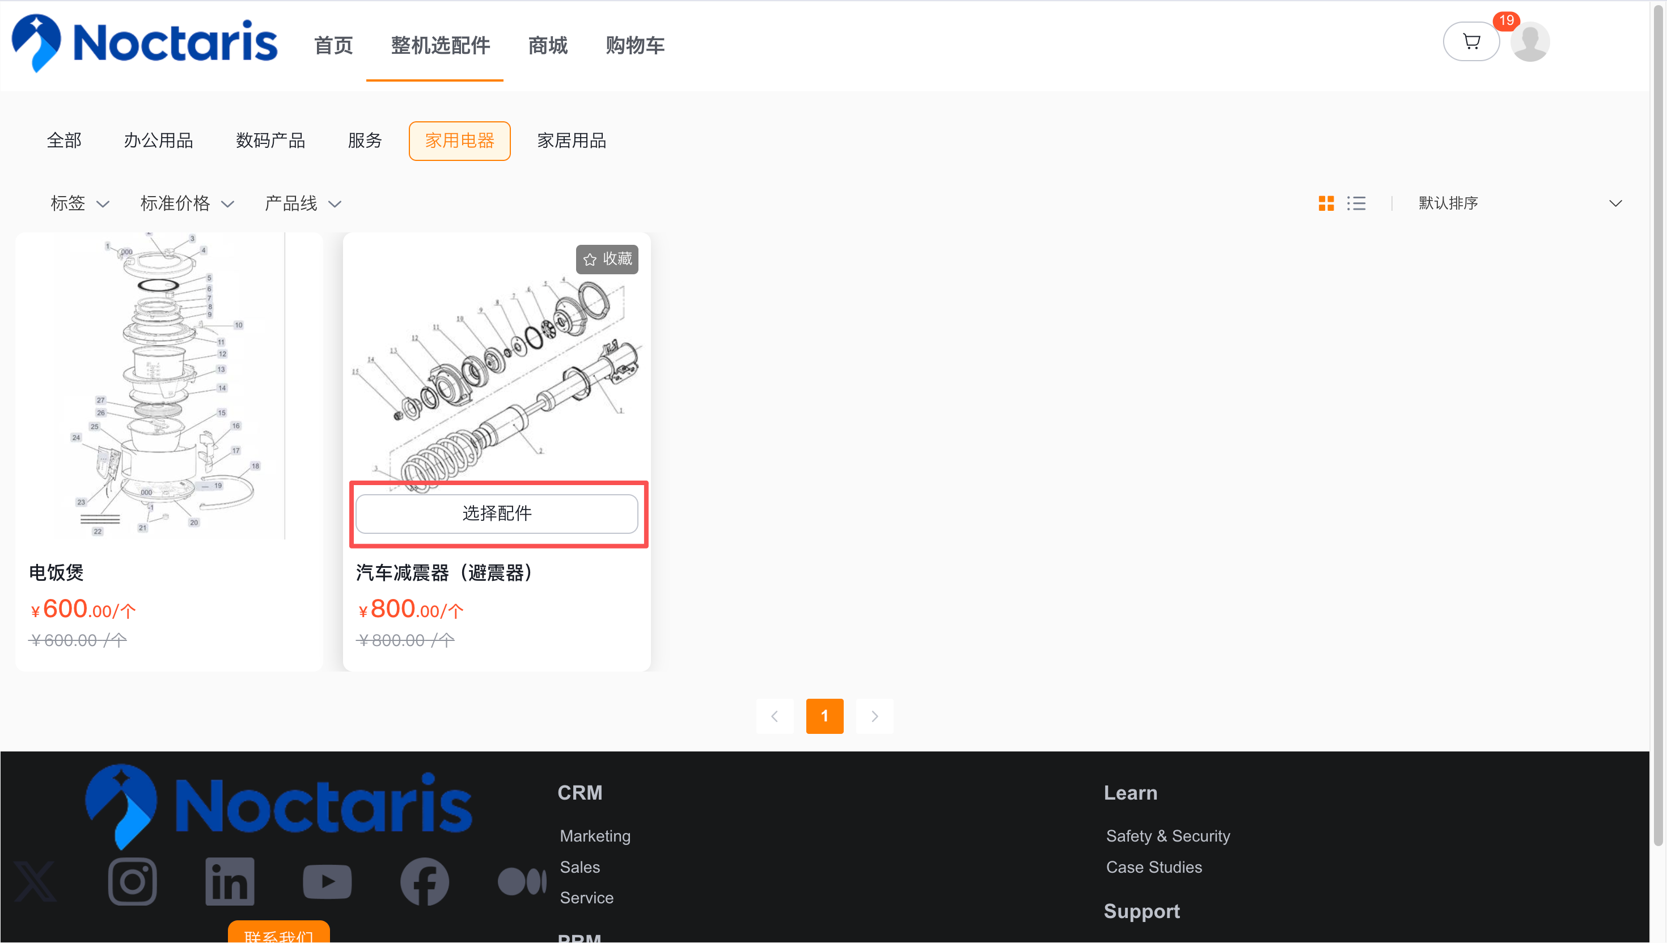The height and width of the screenshot is (943, 1667).
Task: Click the 选择配件 button
Action: pos(496,513)
